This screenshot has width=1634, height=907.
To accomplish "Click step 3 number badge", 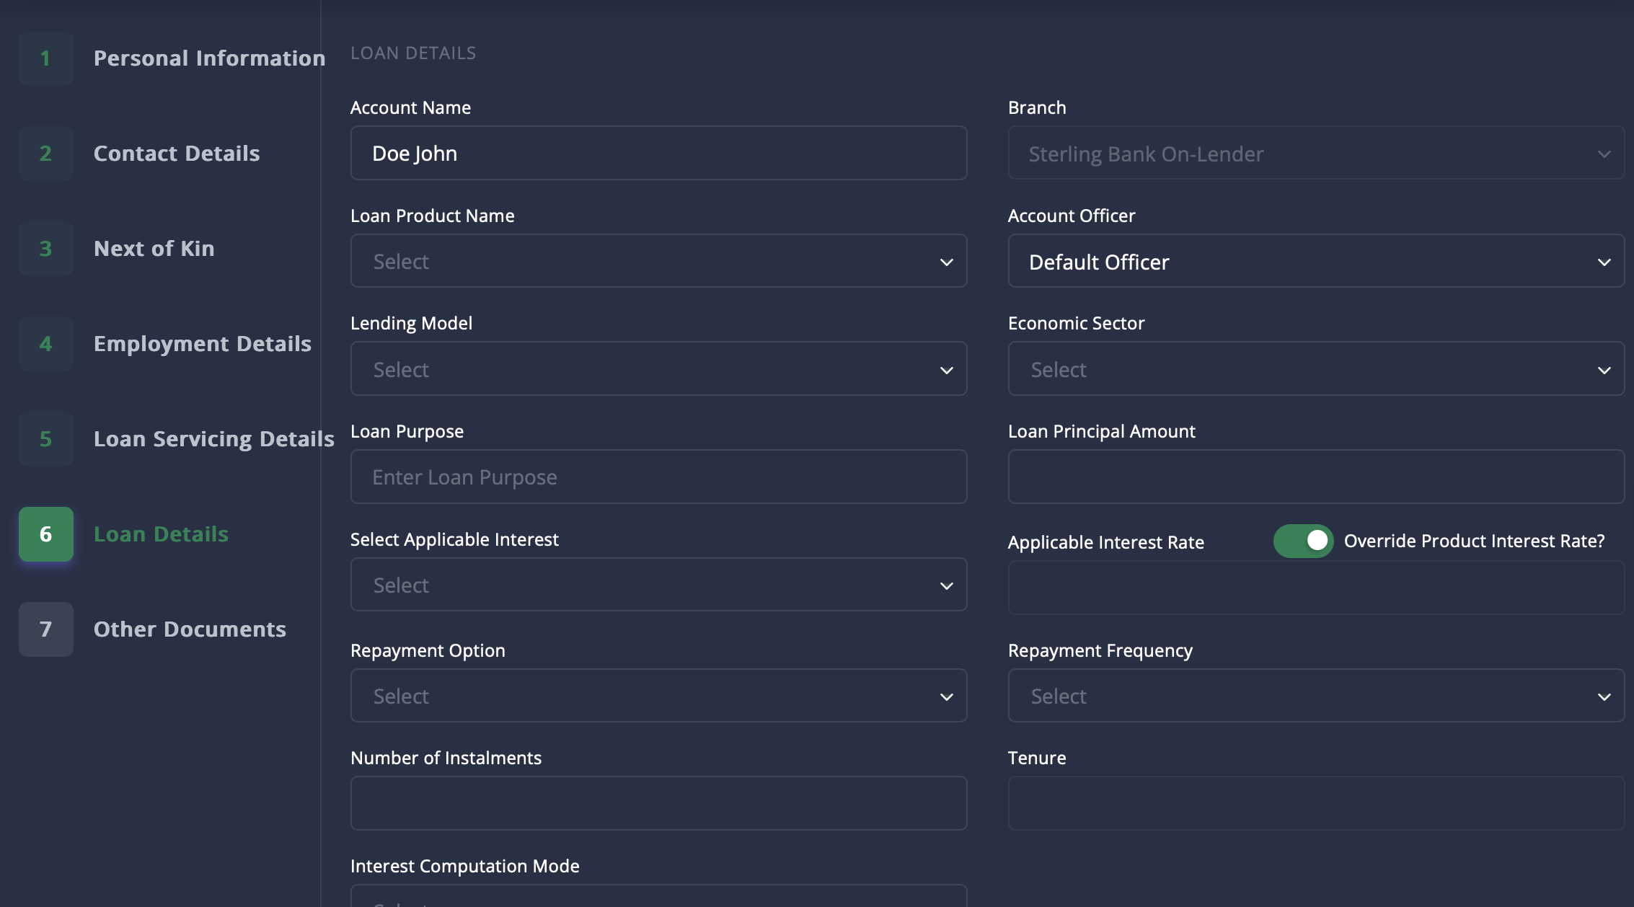I will click(45, 249).
